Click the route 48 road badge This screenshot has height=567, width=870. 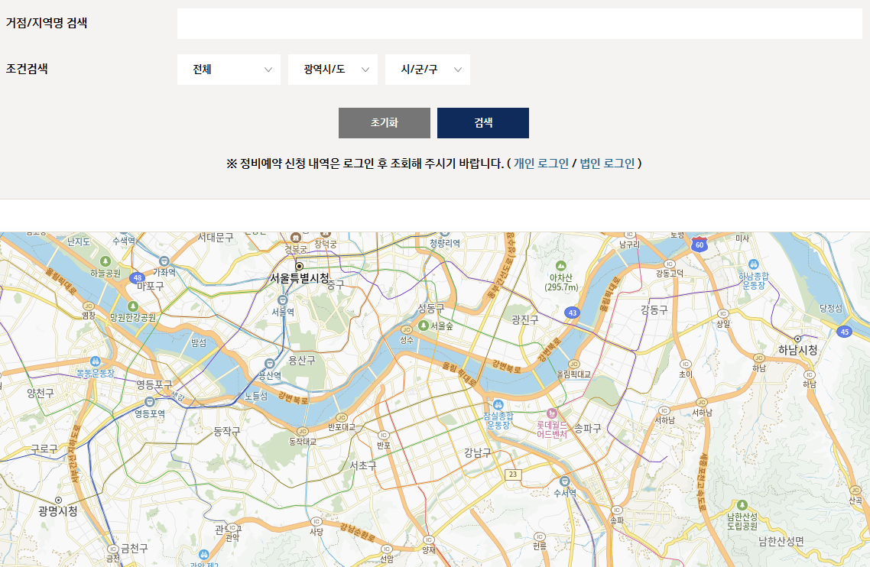(138, 277)
